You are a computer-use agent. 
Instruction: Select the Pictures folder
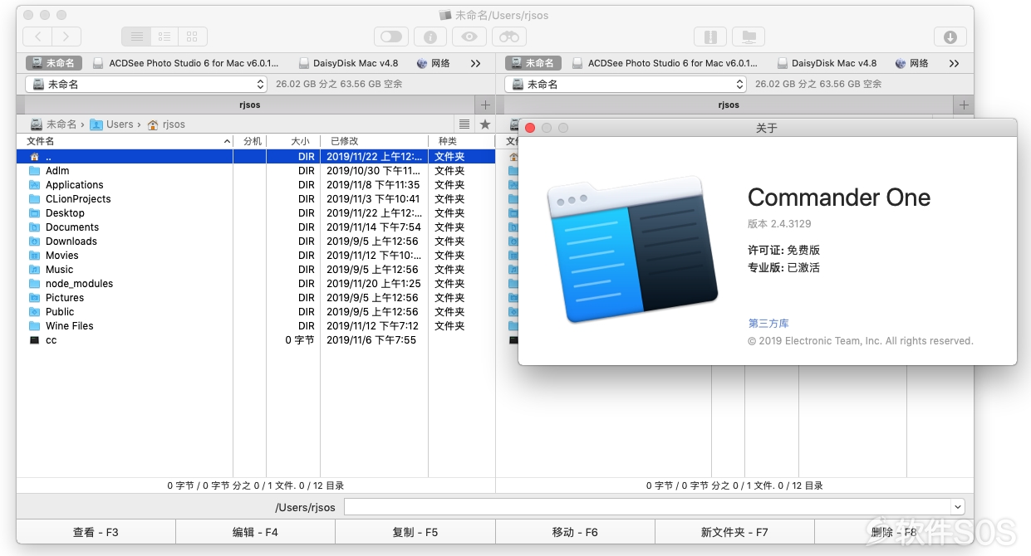(x=256, y=298)
